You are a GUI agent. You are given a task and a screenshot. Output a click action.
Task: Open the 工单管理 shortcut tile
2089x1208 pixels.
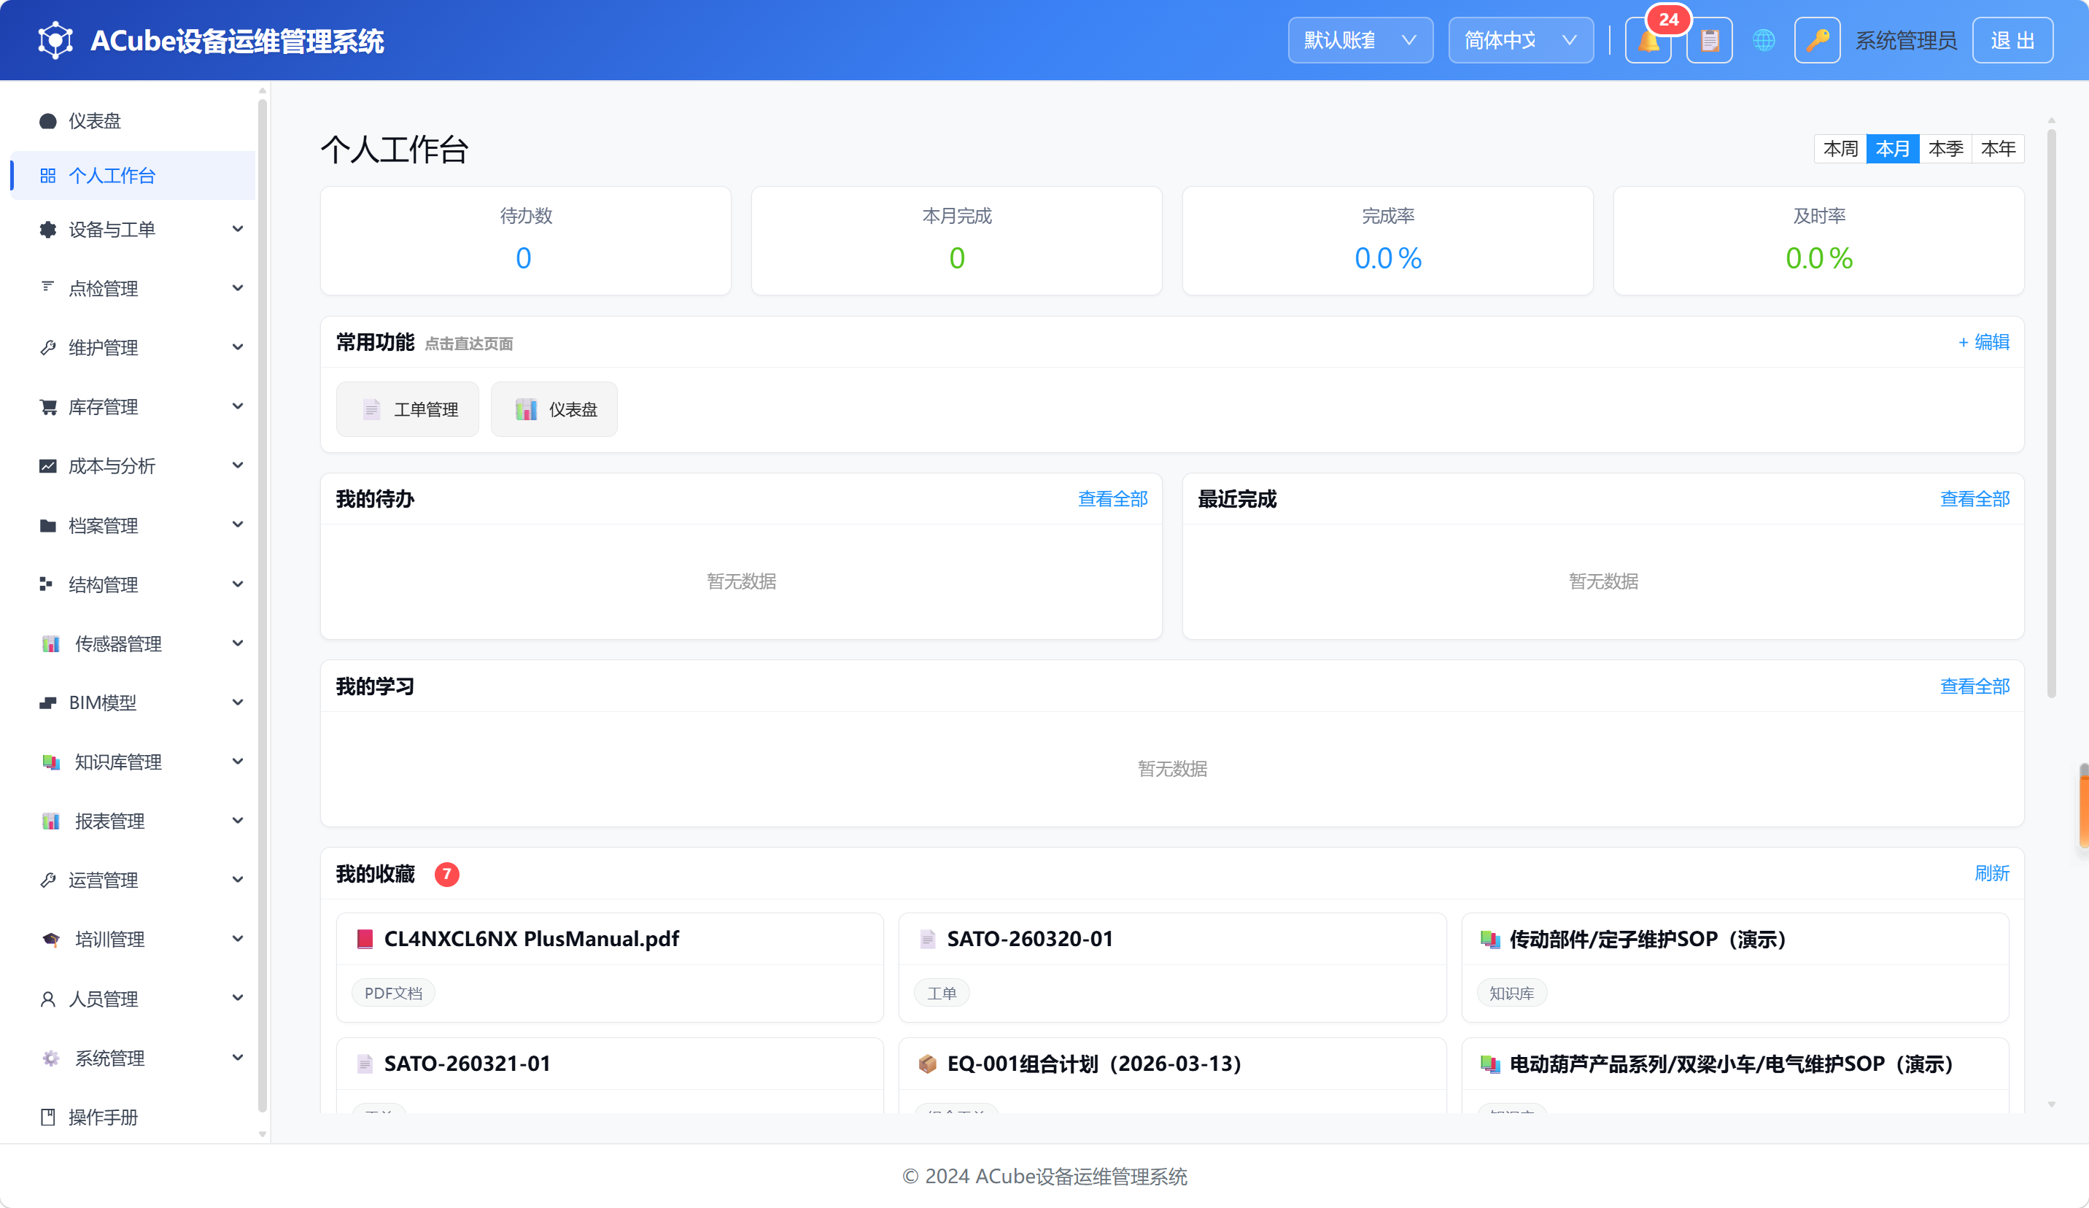(407, 409)
